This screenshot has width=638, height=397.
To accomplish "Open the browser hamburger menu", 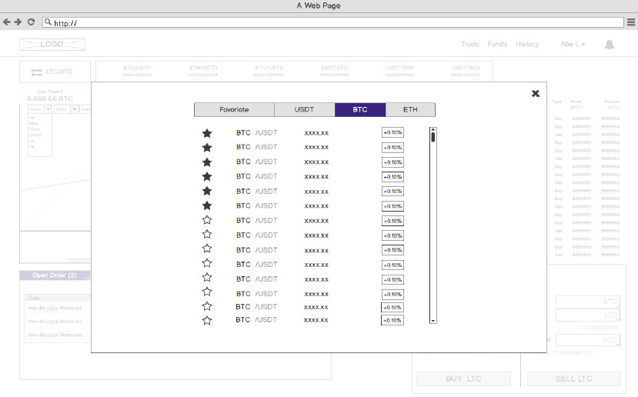I will coord(631,22).
